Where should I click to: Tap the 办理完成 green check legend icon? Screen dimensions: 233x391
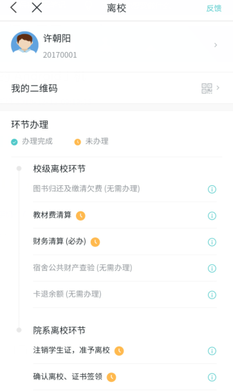coord(14,142)
